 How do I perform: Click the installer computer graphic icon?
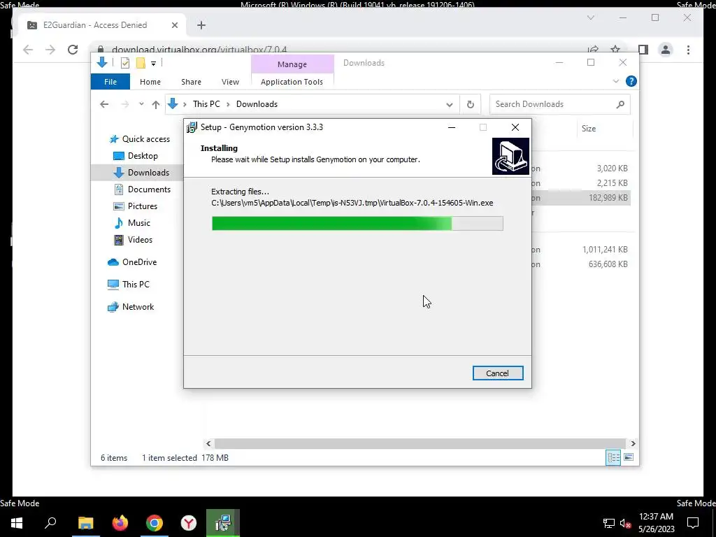[510, 156]
